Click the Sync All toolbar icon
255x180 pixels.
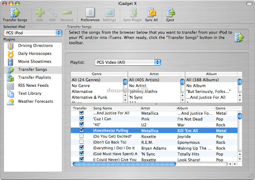[x=151, y=14]
